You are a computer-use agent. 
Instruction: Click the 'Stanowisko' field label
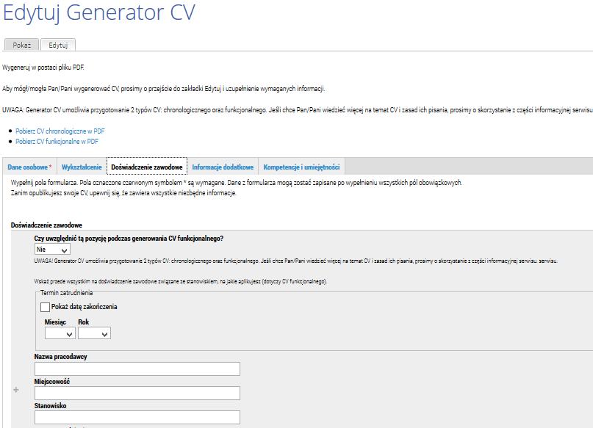pyautogui.click(x=50, y=406)
